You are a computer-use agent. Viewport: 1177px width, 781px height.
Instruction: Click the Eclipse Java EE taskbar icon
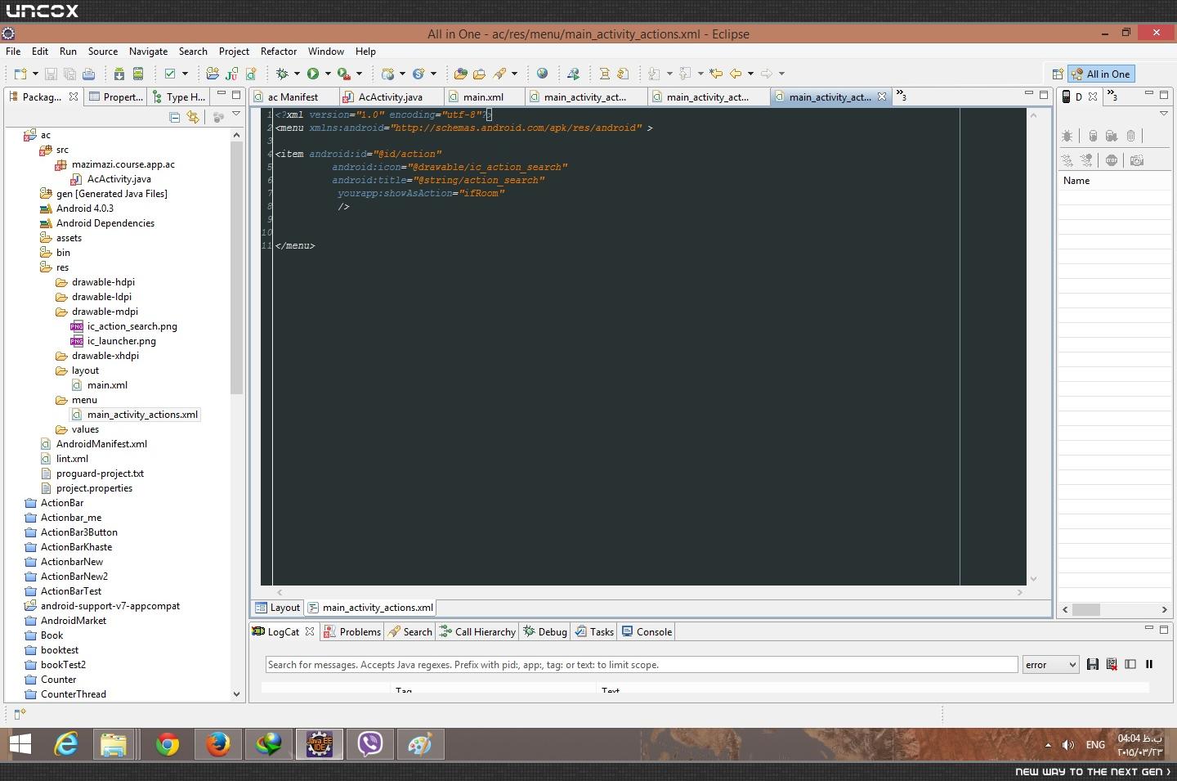point(320,744)
